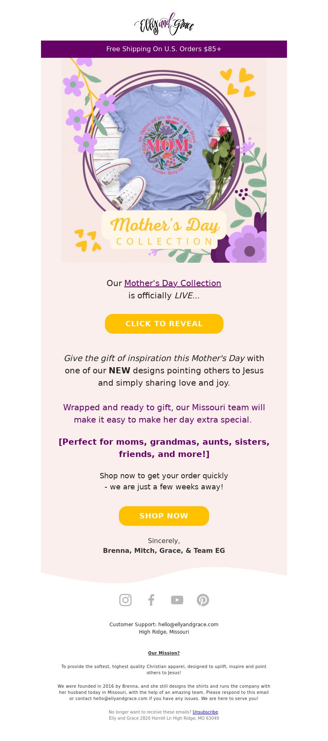
Task: Open the Instagram social icon
Action: pyautogui.click(x=125, y=600)
